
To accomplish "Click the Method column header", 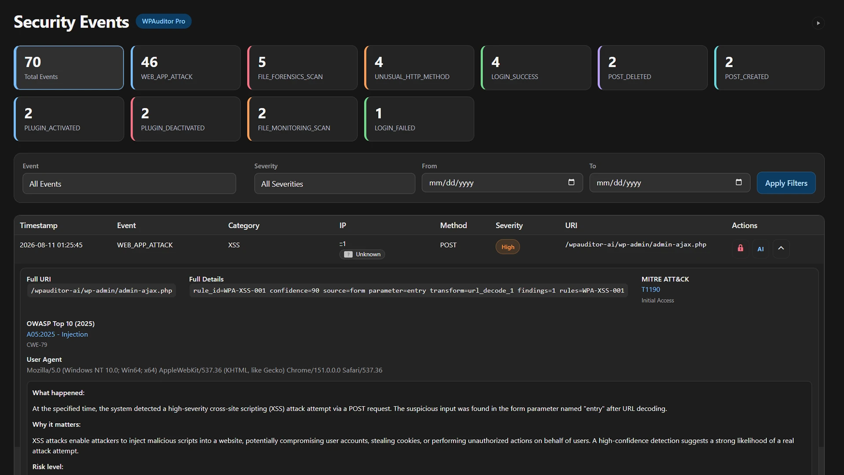I will click(x=453, y=225).
